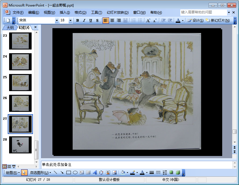Align text right

coord(119,20)
